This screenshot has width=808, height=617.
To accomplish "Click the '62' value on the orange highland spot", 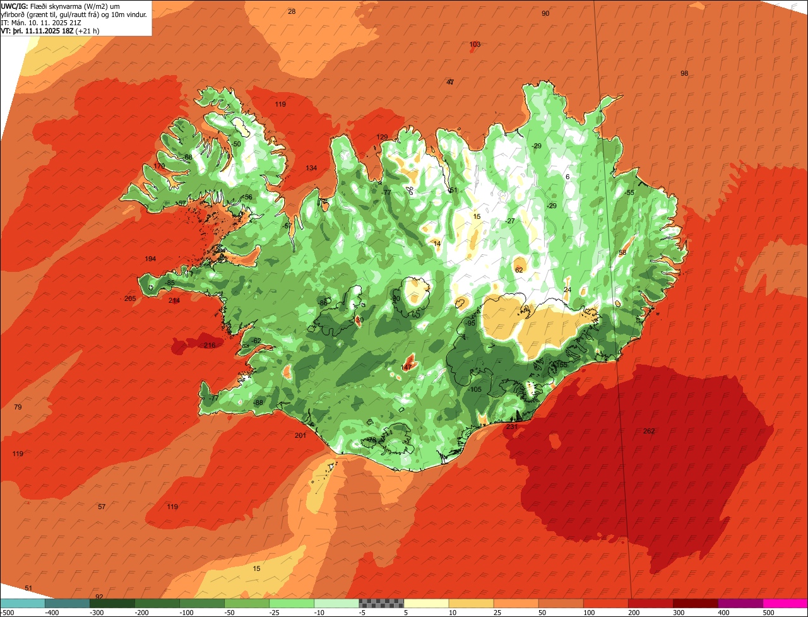I will click(520, 271).
